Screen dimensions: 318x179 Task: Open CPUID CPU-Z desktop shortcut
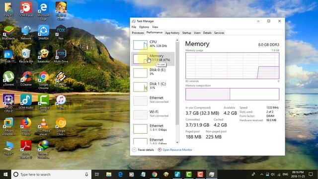coord(8,103)
